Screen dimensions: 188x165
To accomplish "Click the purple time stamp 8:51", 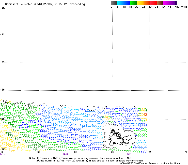I will click(x=129, y=154).
